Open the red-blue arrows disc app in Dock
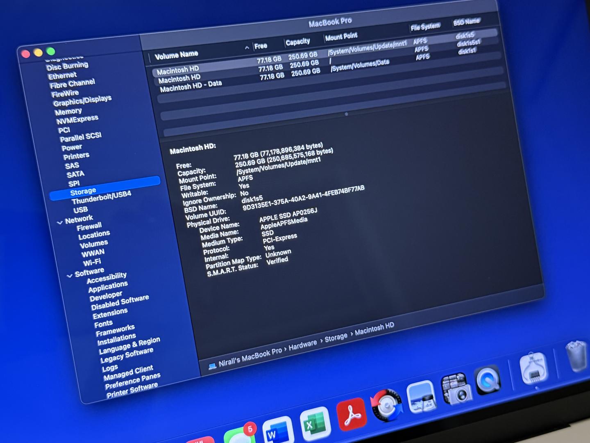Screen dimensions: 590x443 pyautogui.click(x=386, y=405)
